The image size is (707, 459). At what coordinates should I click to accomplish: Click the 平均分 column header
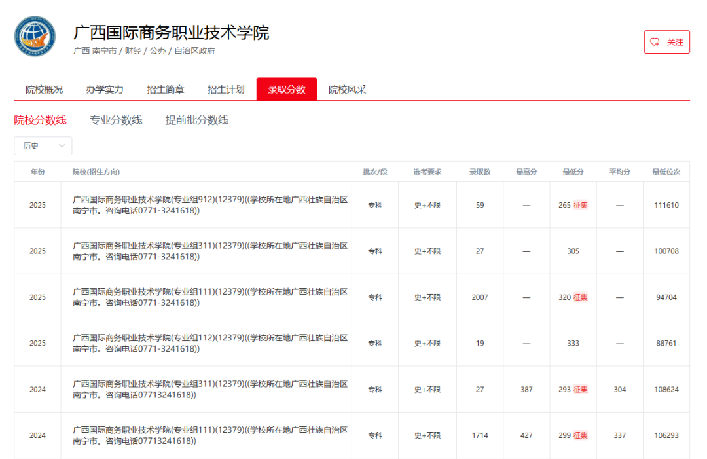(x=620, y=172)
